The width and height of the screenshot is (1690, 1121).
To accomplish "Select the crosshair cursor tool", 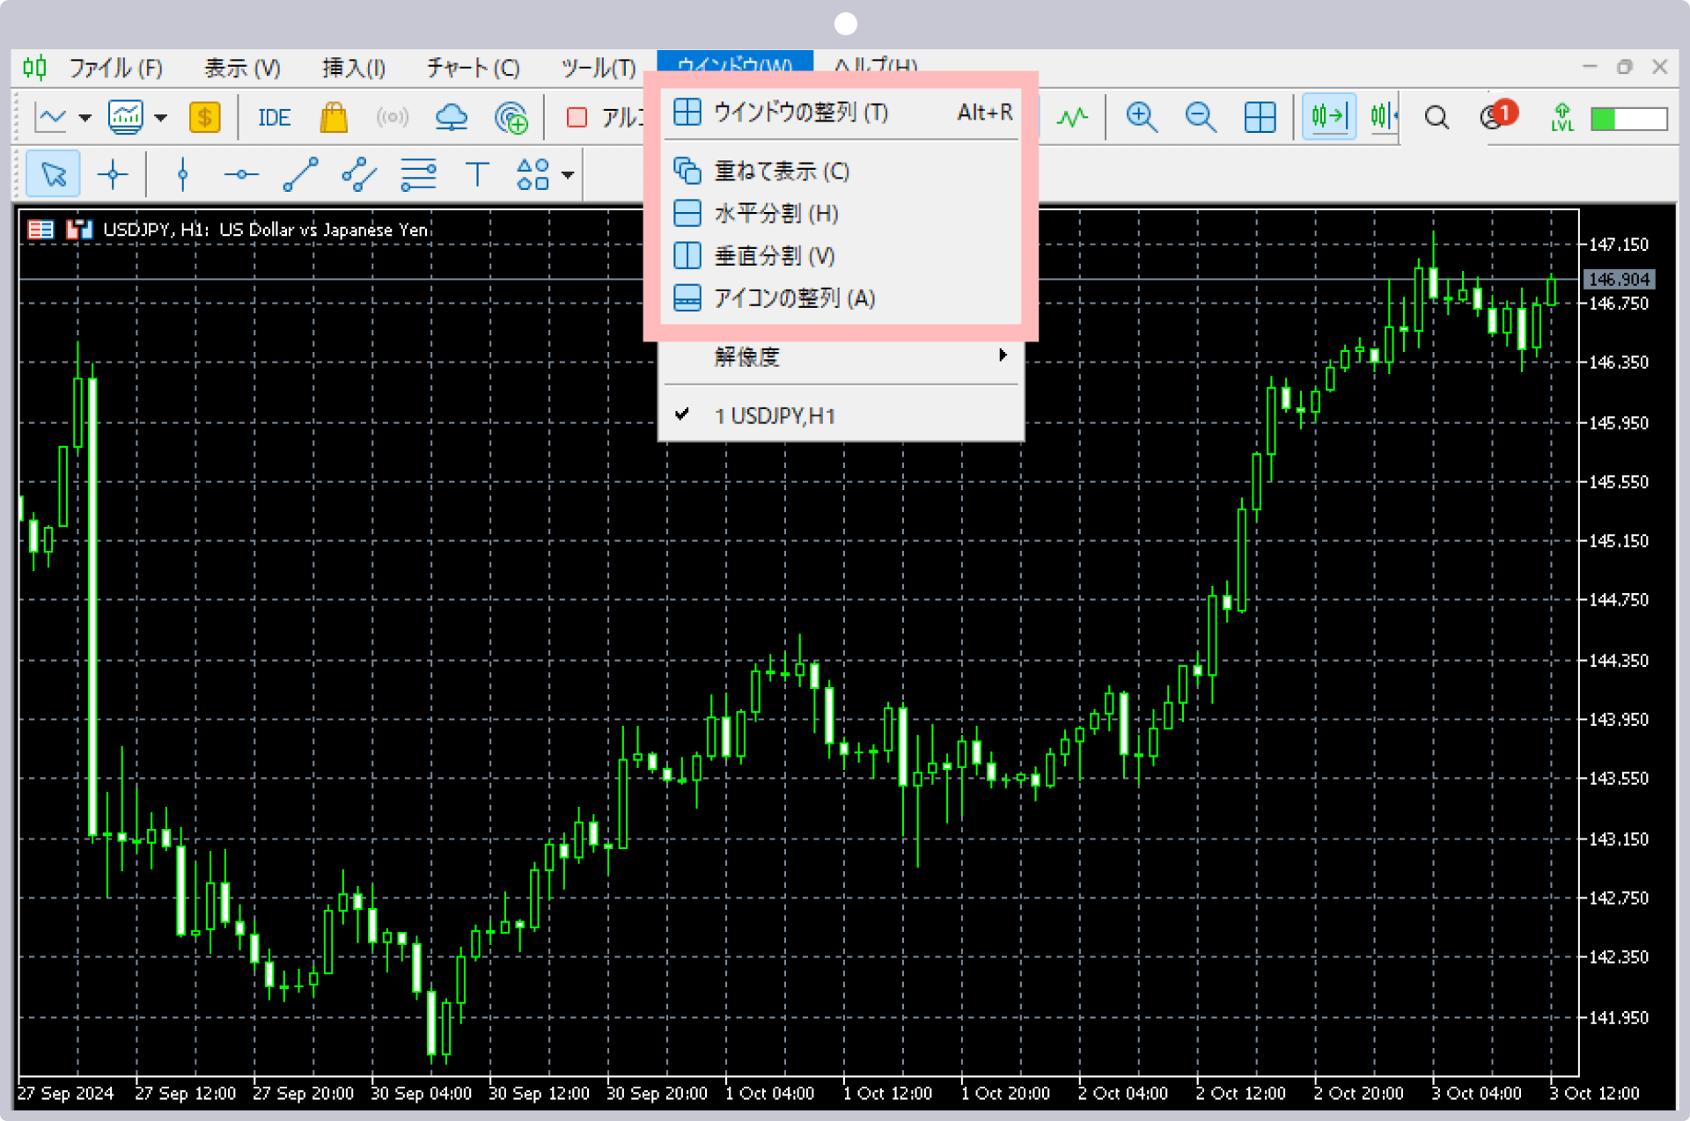I will (113, 174).
